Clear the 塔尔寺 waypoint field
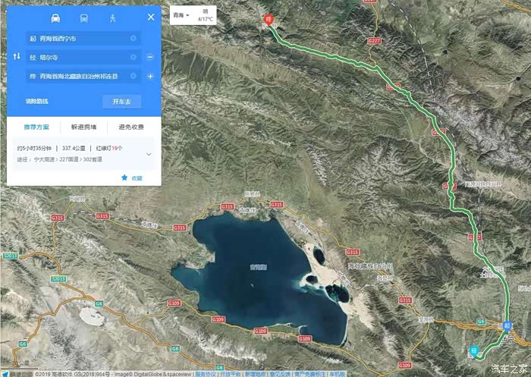The width and height of the screenshot is (531, 377). coord(134,58)
